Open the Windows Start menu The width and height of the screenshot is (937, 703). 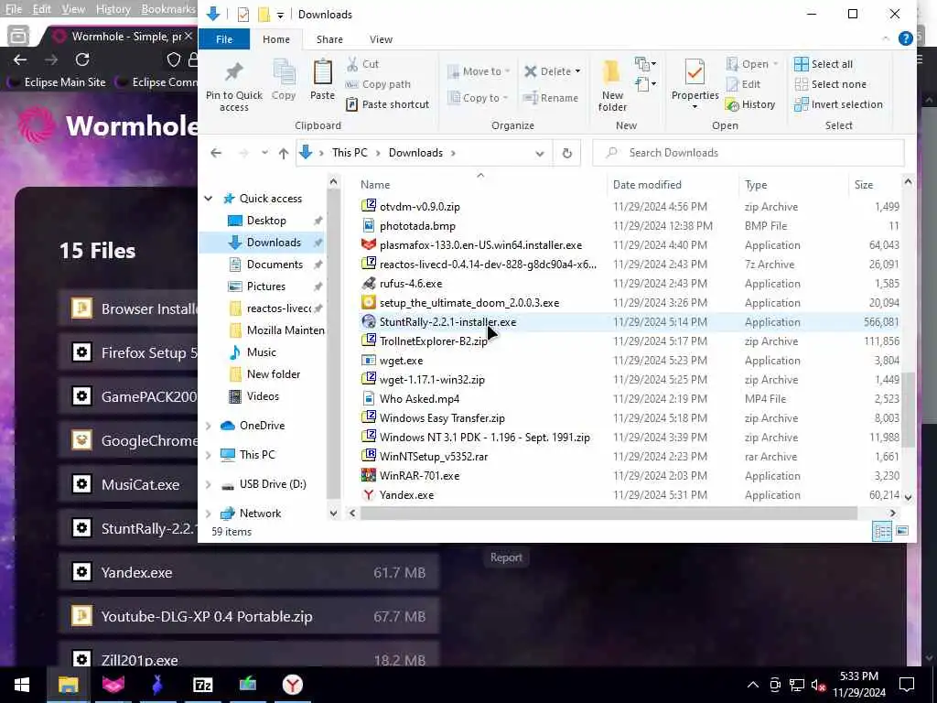22,685
